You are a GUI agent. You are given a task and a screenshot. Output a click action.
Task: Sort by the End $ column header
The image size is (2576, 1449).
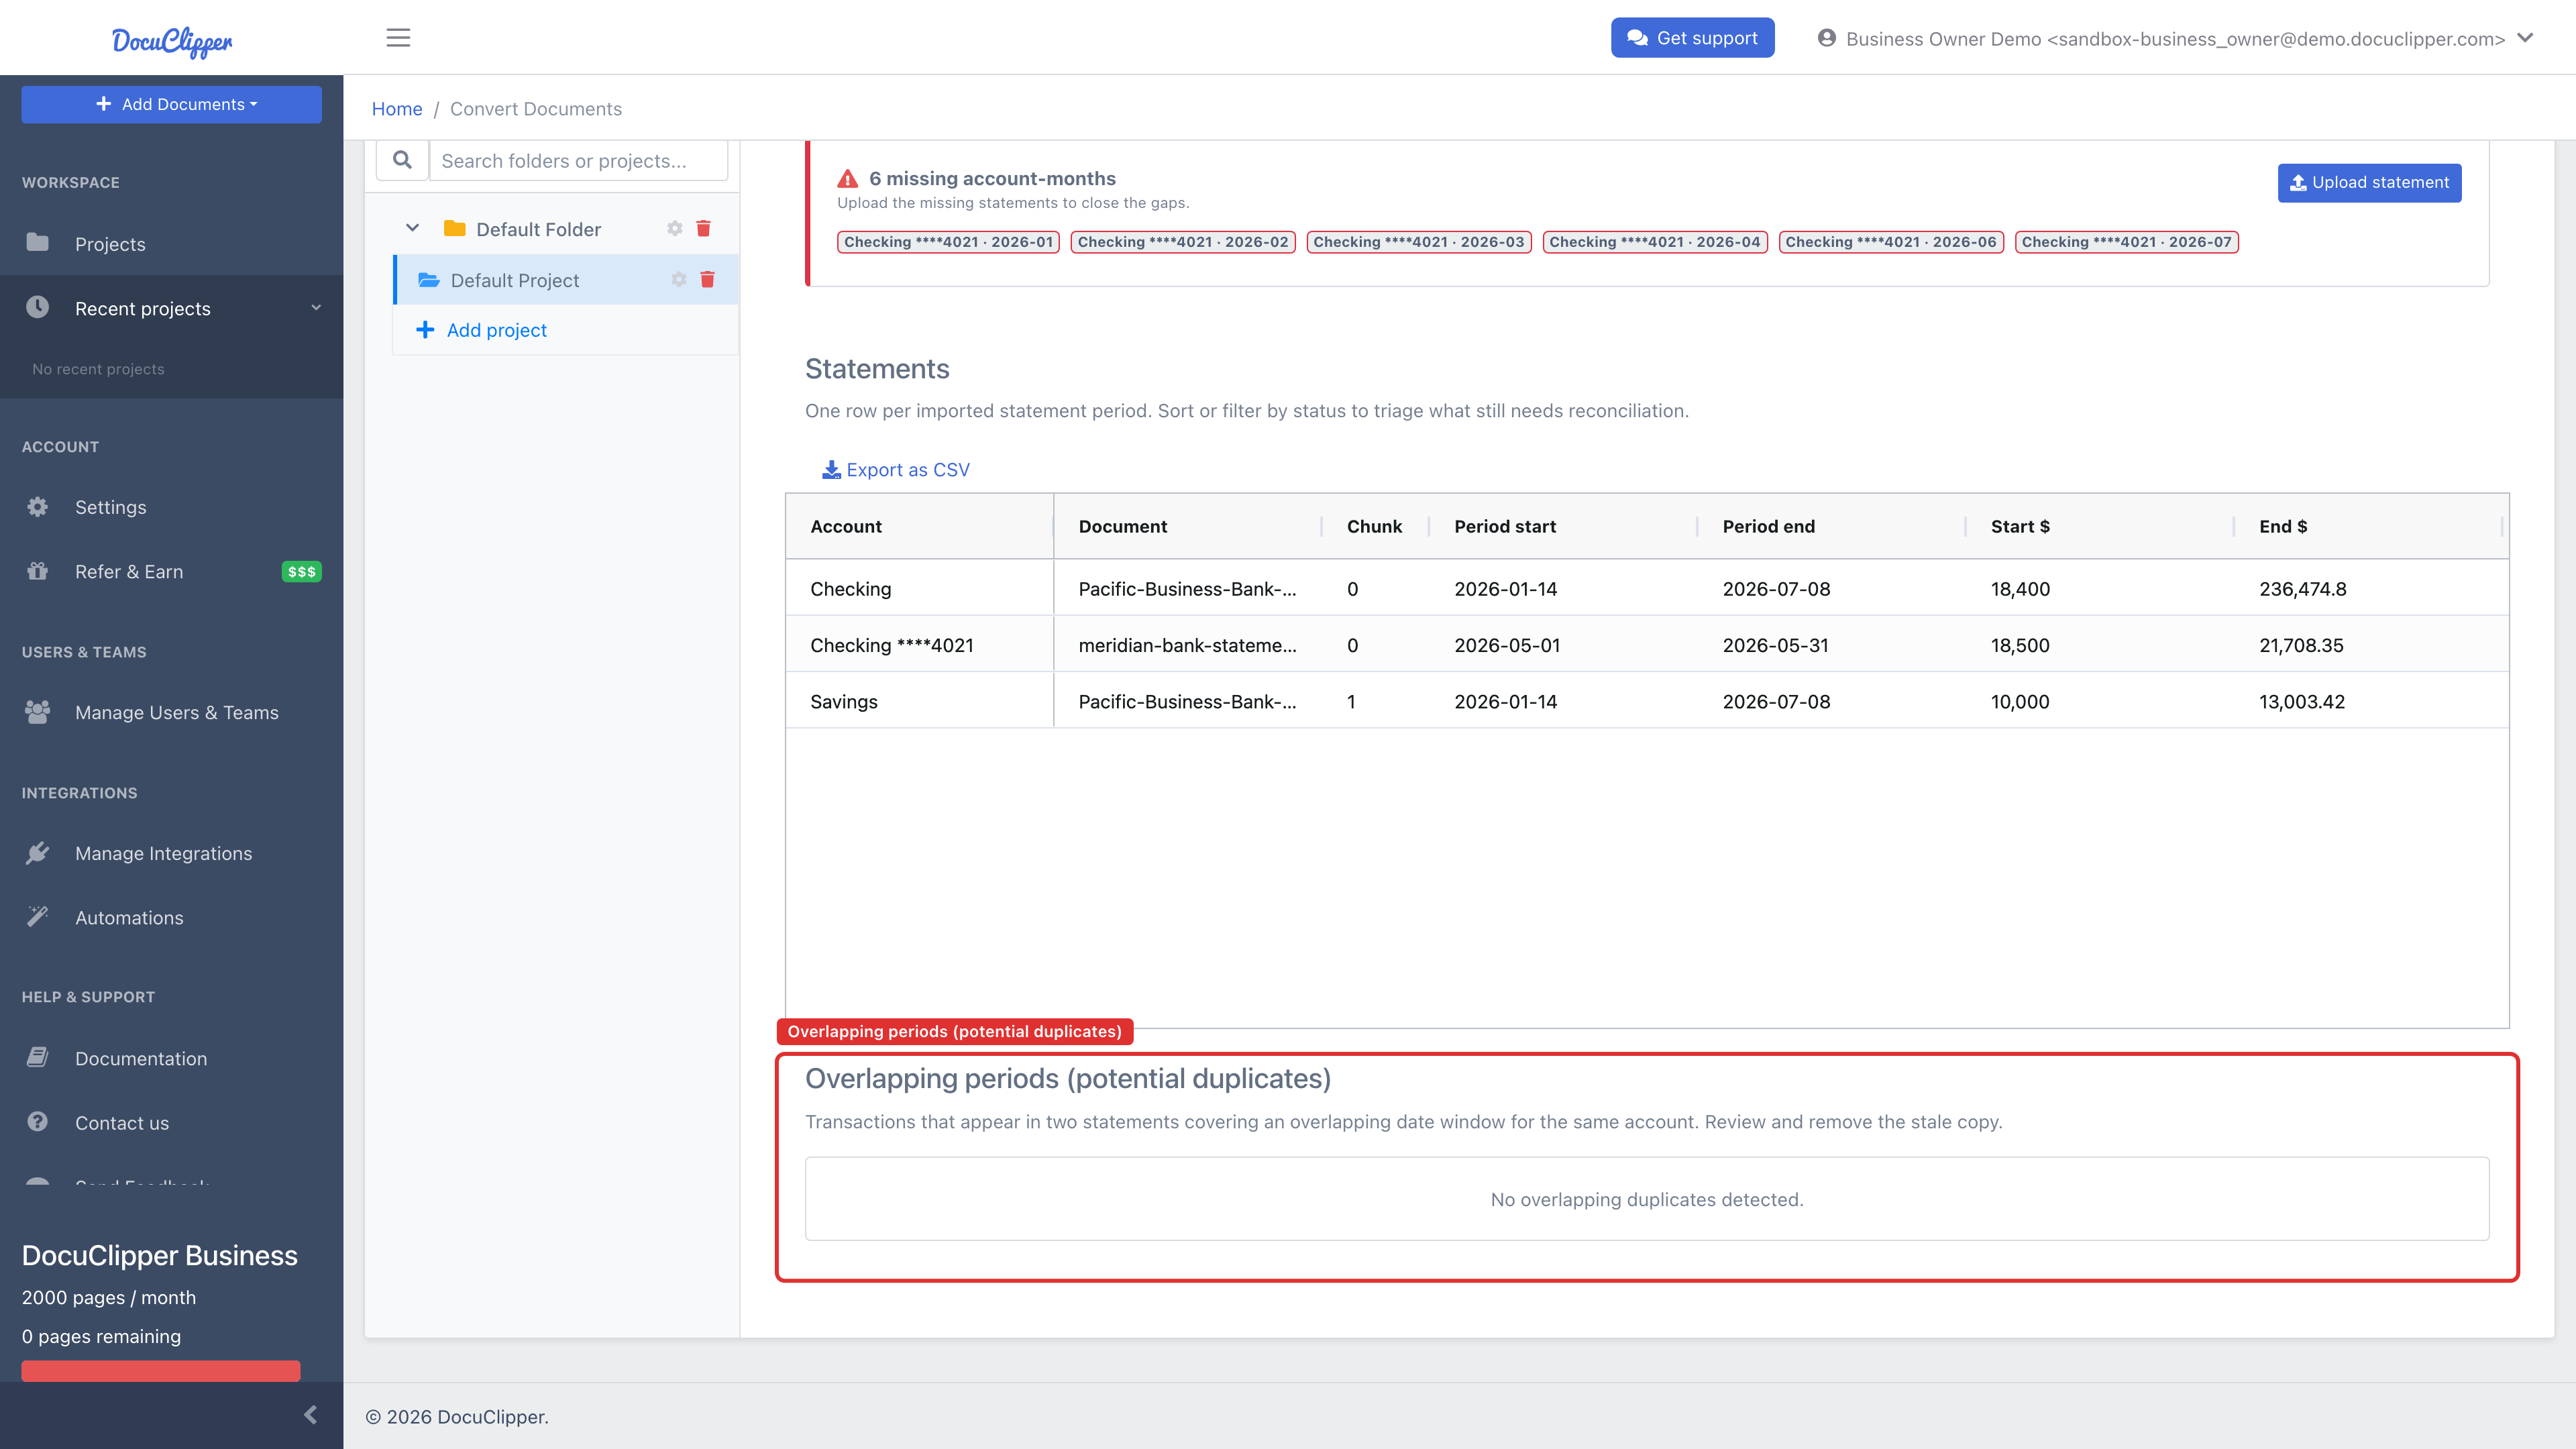pyautogui.click(x=2368, y=527)
